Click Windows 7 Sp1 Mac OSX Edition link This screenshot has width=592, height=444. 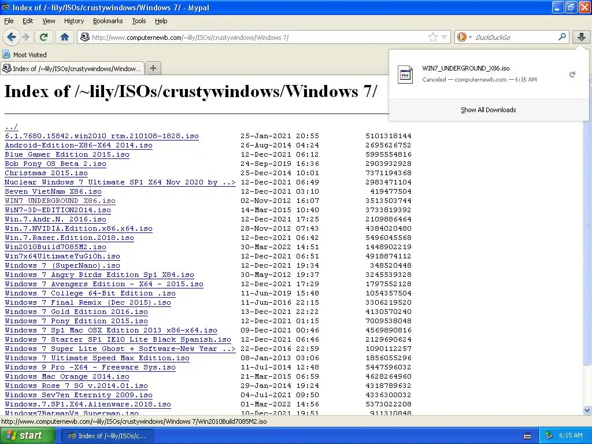click(111, 330)
